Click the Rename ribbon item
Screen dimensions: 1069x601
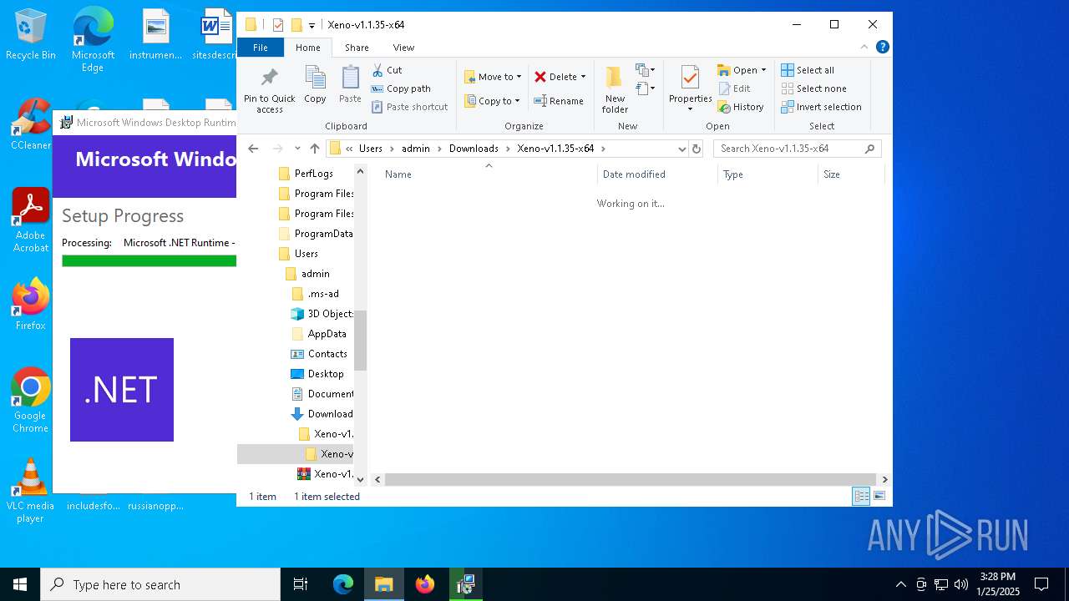559,101
